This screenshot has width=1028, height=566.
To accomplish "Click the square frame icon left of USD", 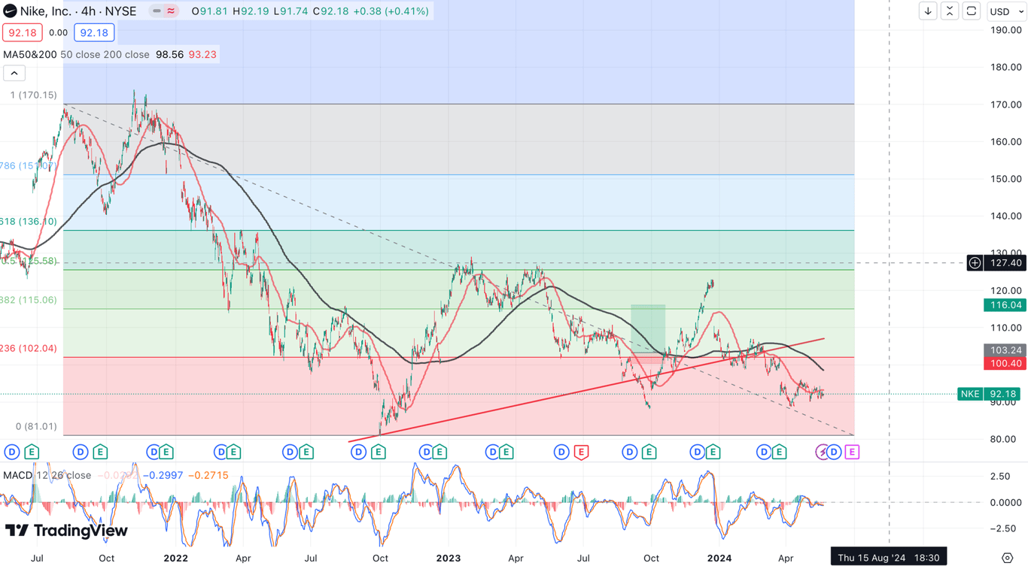I will point(972,11).
